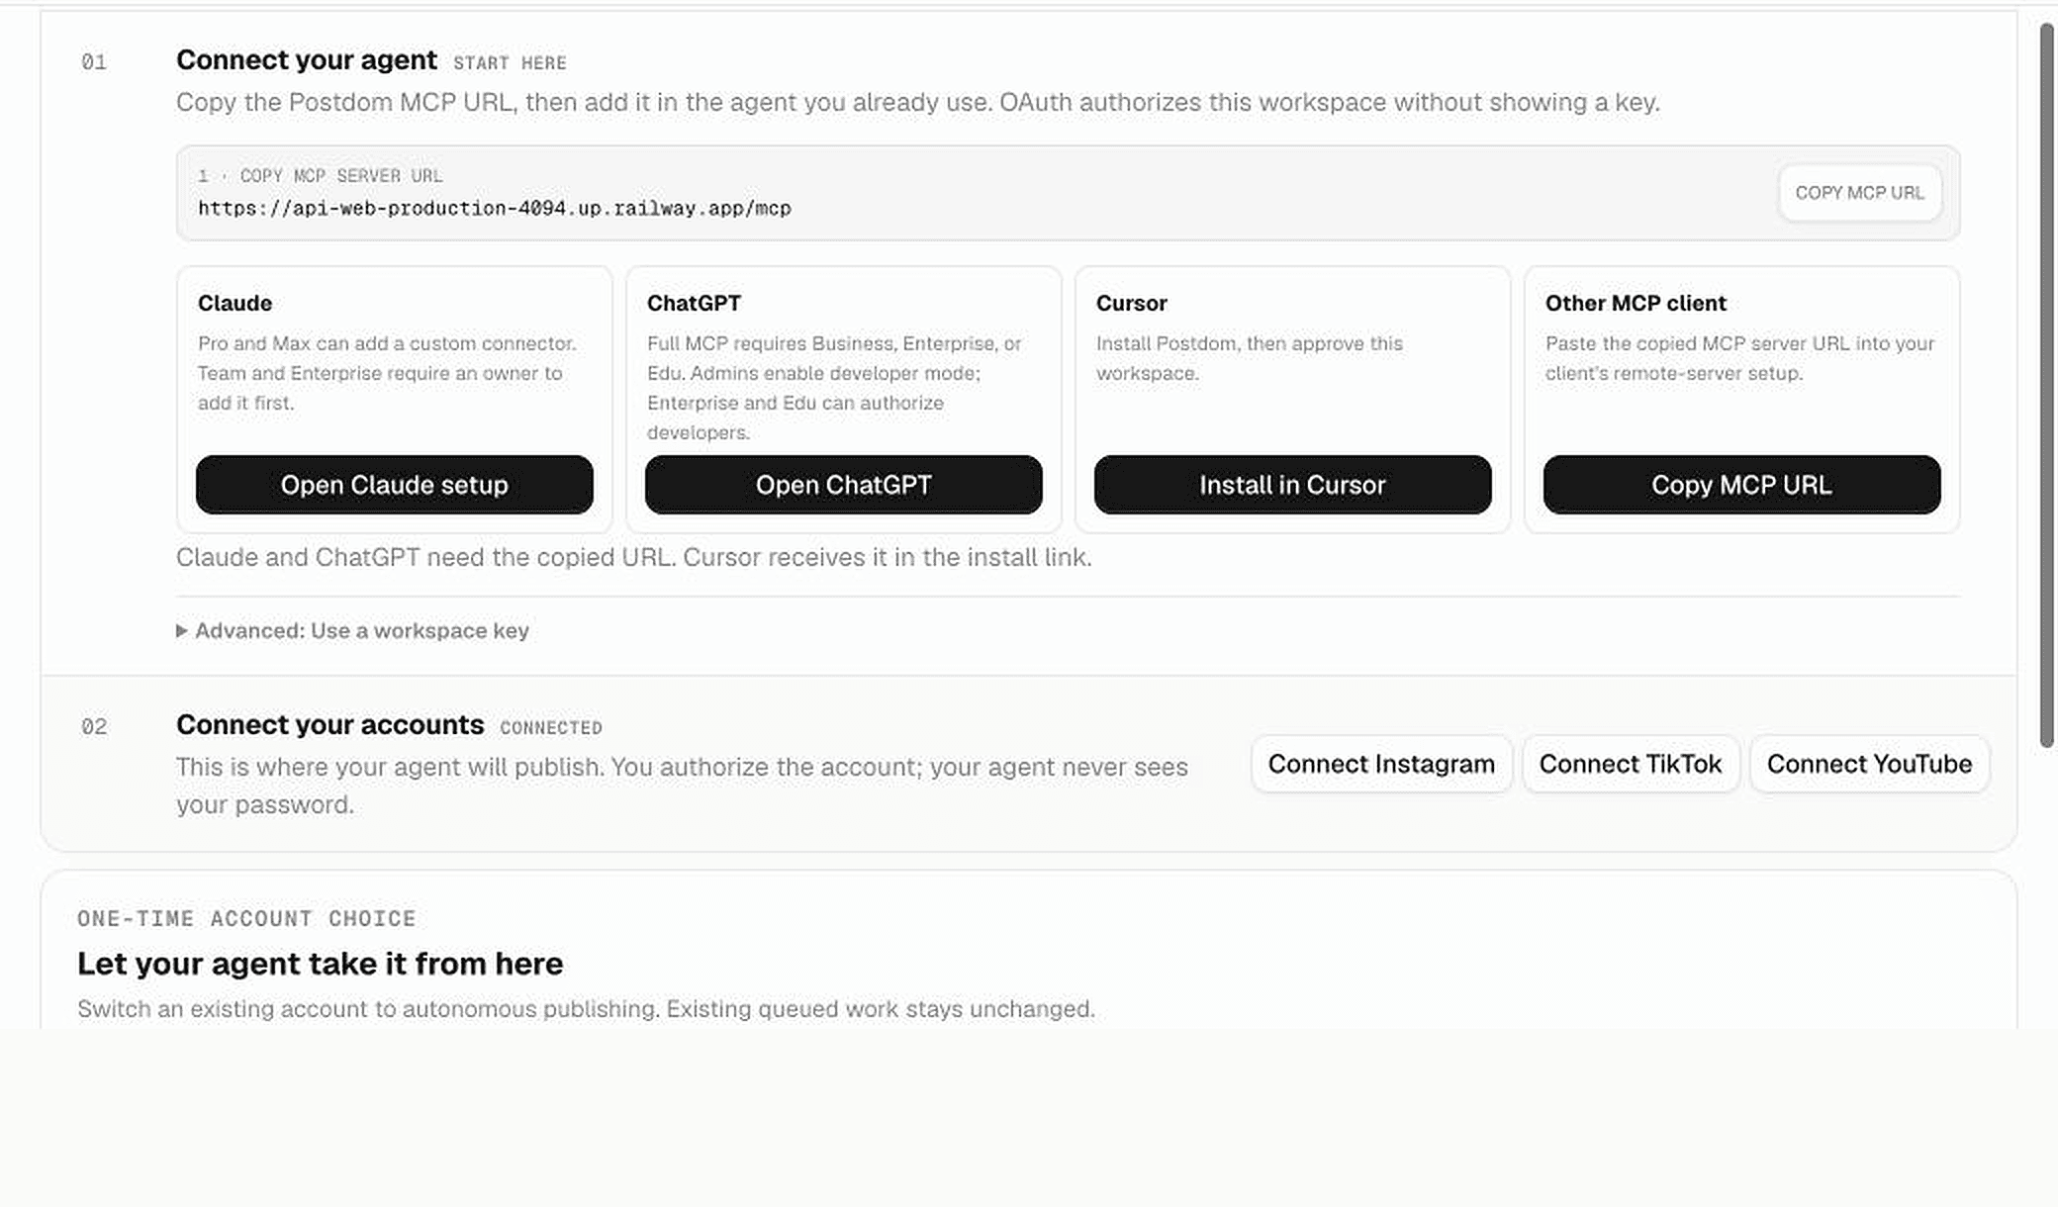This screenshot has height=1207, width=2058.
Task: Click the 1 · COPY MCP SERVER URL label
Action: (321, 176)
